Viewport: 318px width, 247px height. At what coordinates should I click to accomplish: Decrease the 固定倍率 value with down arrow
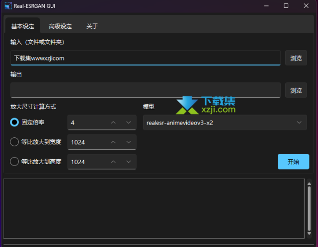(x=129, y=123)
